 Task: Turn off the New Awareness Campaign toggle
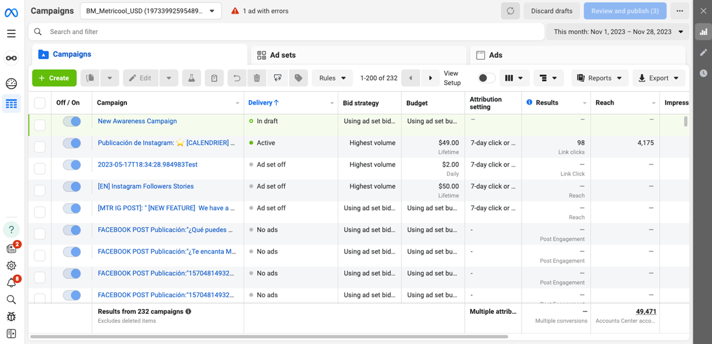(x=72, y=121)
